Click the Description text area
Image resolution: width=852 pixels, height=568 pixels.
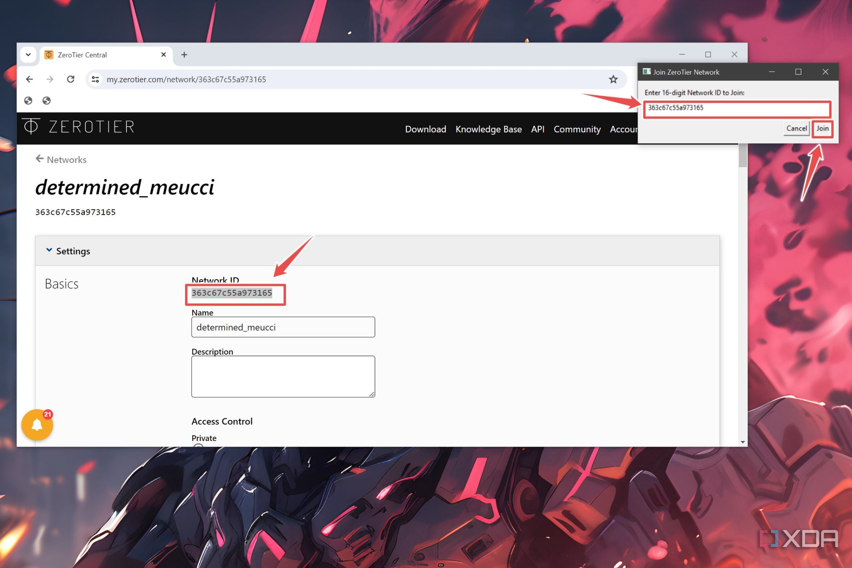(x=283, y=377)
